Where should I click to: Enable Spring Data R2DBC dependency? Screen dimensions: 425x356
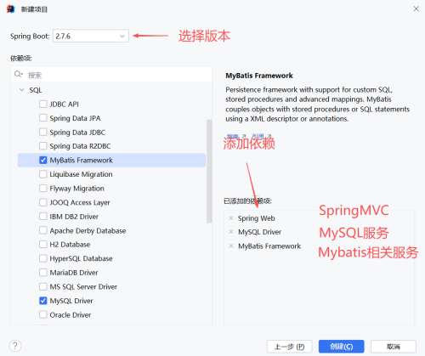[x=43, y=146]
